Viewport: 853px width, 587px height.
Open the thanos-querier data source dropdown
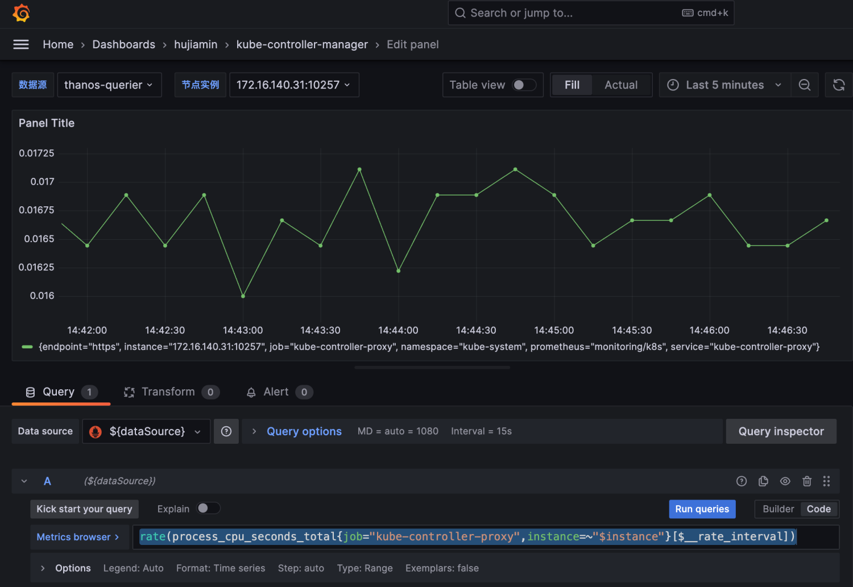tap(109, 85)
